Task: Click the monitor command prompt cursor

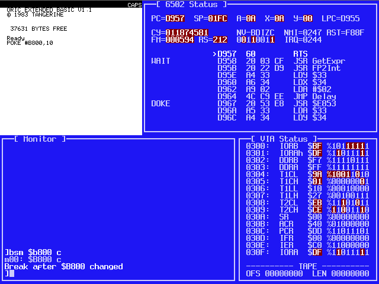Action: coord(11,273)
